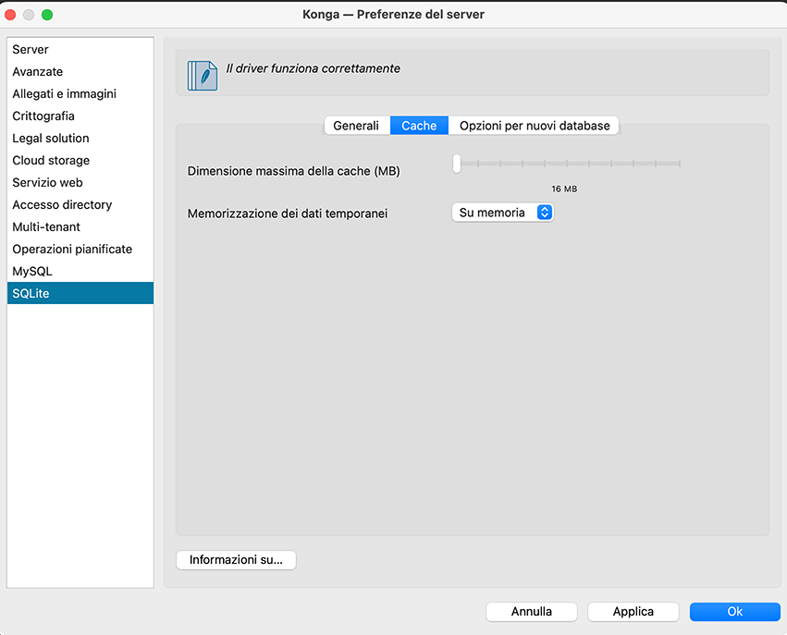Select Operazioni pianificate in sidebar
The width and height of the screenshot is (787, 635).
tap(72, 249)
